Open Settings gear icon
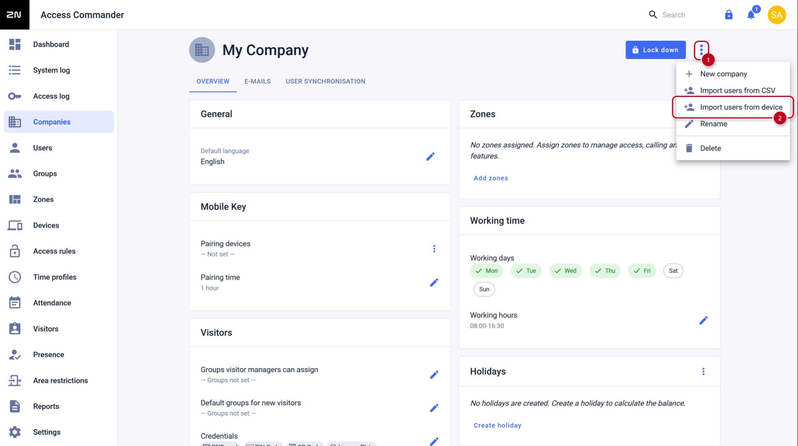 (15, 432)
